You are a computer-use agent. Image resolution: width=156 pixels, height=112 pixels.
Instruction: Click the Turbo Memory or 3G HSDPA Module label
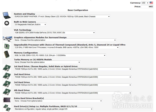tap(33, 59)
